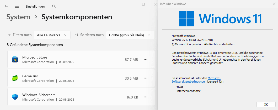This screenshot has height=110, width=278.
Task: Click the System breadcrumb link
Action: (x=18, y=17)
